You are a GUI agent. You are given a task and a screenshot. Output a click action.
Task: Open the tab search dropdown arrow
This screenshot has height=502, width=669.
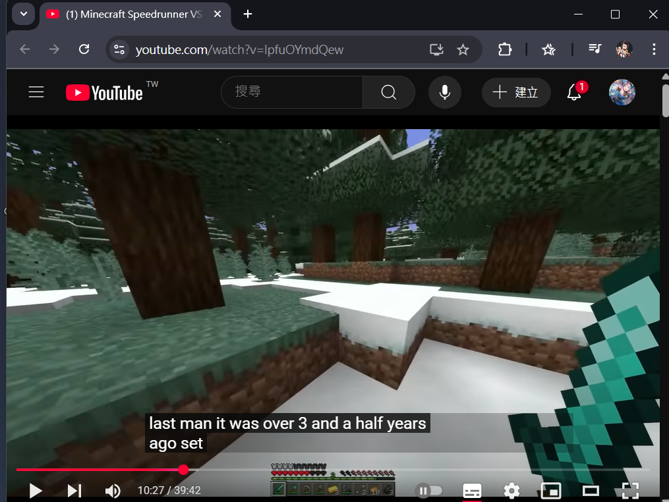pyautogui.click(x=24, y=14)
